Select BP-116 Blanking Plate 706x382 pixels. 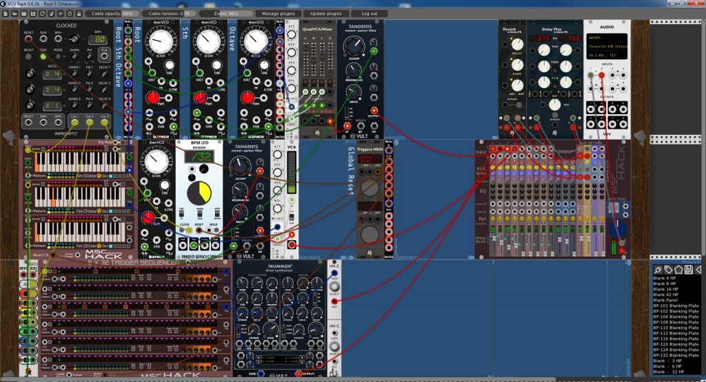676,339
